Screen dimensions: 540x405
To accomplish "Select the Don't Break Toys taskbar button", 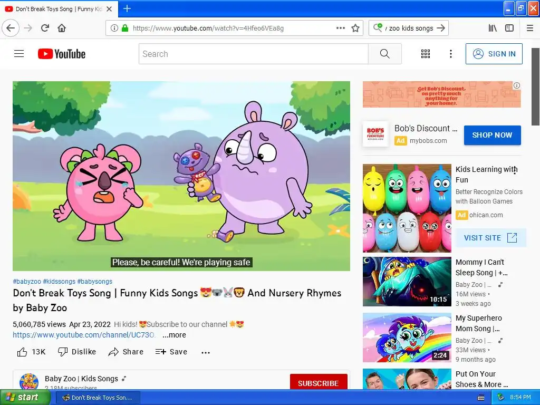I will pos(98,398).
